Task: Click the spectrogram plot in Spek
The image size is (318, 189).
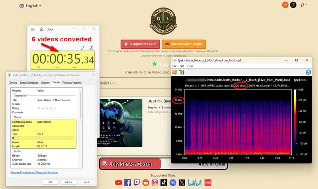Action: 238,122
